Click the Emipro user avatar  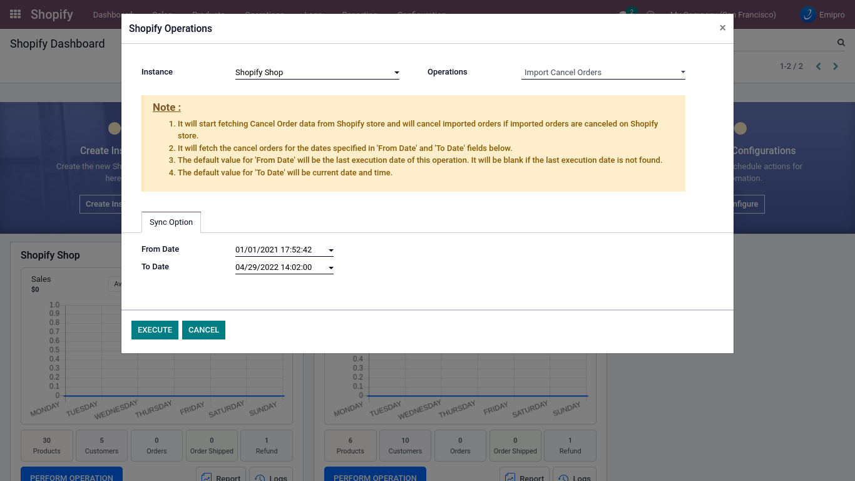pos(807,14)
